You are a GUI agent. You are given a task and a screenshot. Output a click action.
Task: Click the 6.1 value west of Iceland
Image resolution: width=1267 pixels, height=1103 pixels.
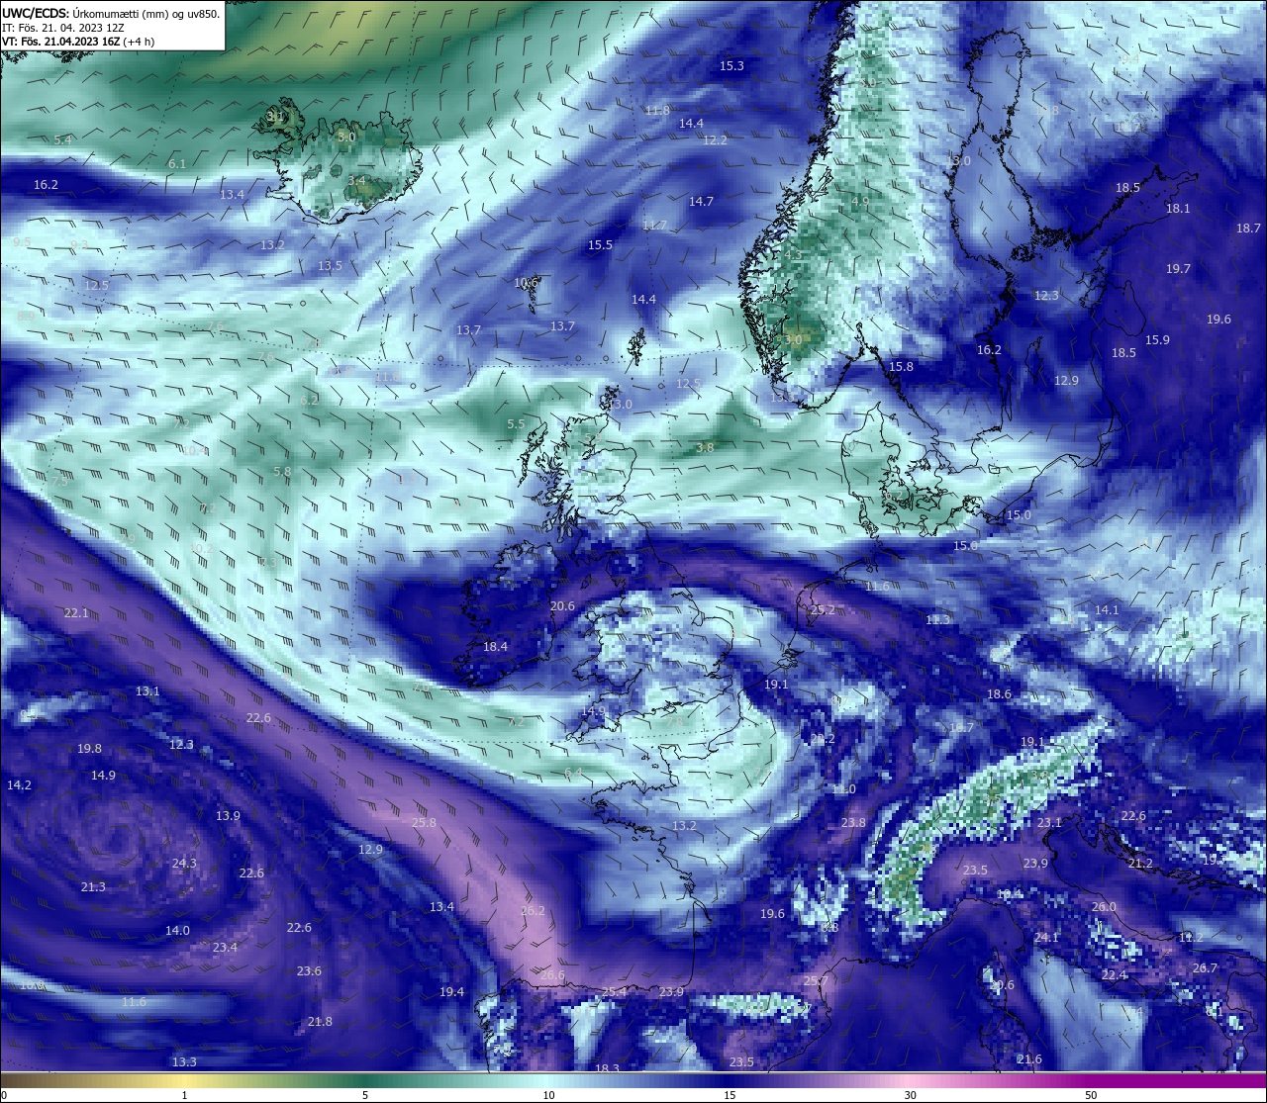pyautogui.click(x=177, y=164)
